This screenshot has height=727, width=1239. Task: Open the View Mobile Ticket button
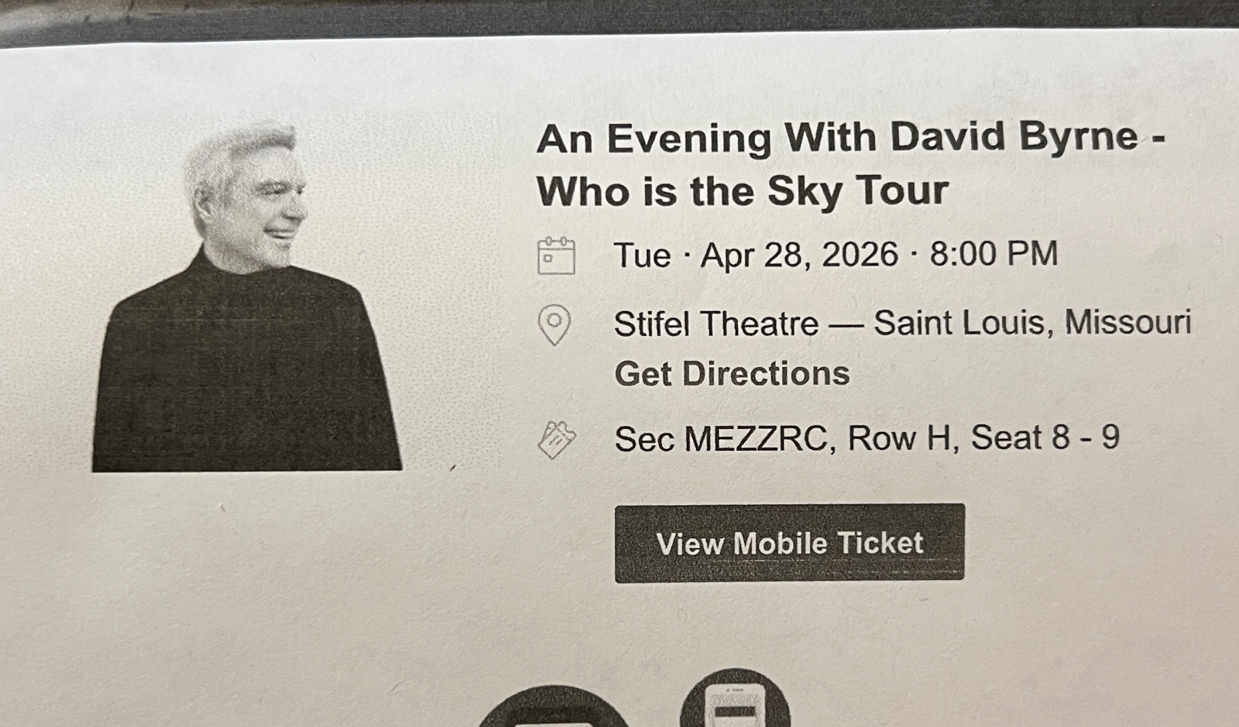click(790, 543)
